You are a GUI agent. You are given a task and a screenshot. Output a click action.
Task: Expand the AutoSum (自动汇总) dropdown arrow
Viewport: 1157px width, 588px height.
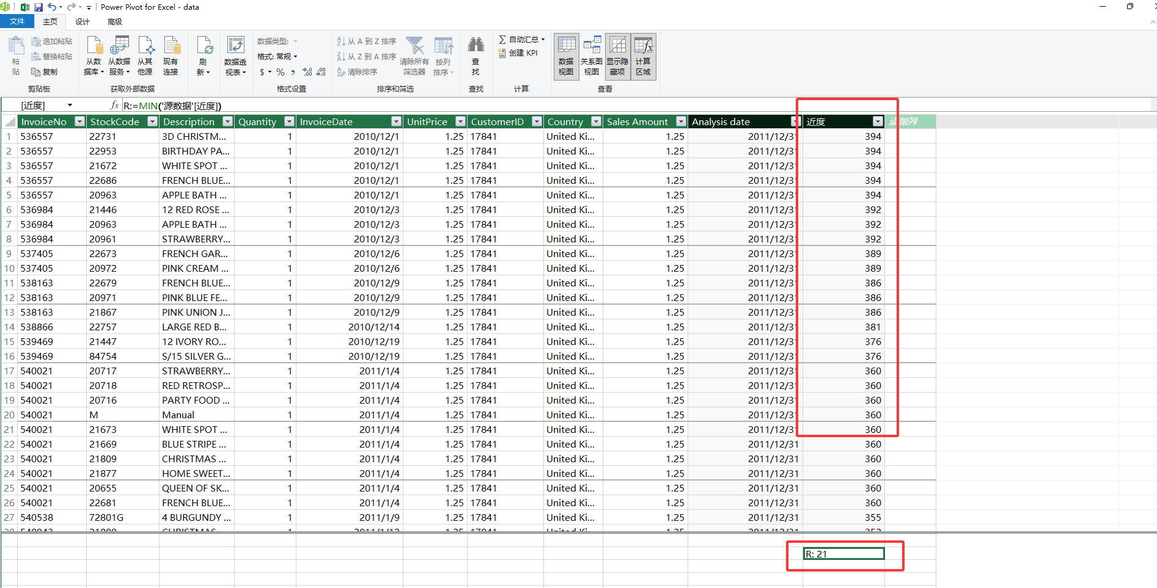[543, 39]
